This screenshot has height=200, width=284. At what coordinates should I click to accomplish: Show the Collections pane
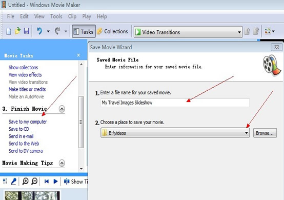[112, 31]
